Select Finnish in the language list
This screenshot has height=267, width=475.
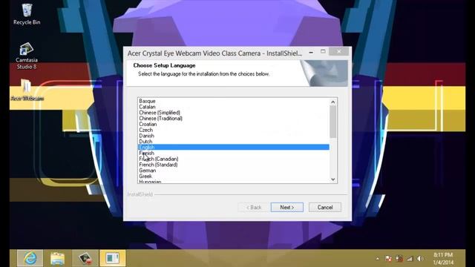(x=234, y=154)
